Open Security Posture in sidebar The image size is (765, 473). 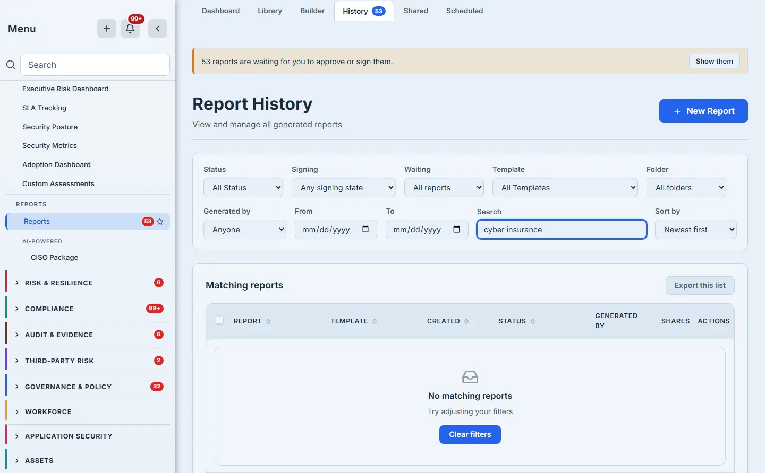(50, 127)
